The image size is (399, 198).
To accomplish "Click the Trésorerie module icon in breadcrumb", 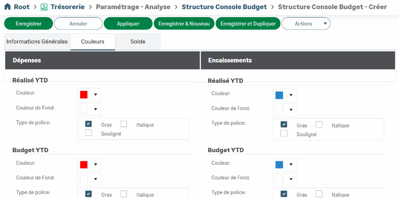I will (44, 7).
